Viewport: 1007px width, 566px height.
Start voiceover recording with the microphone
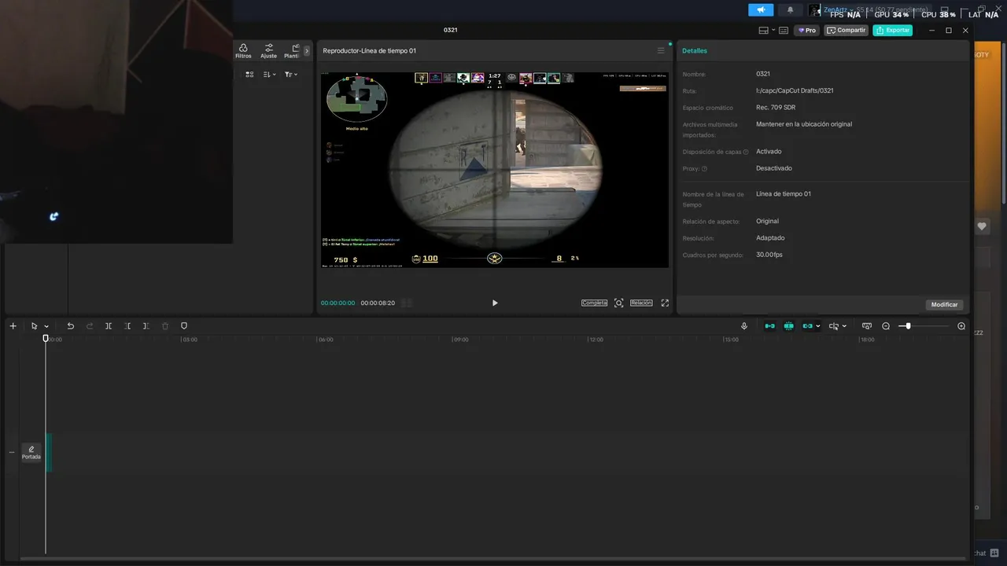point(744,325)
